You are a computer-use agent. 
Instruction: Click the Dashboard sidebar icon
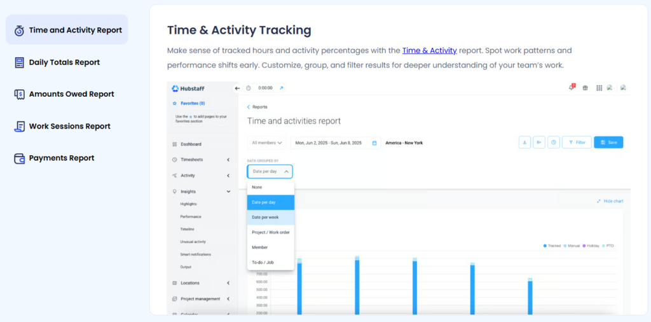[x=174, y=144]
